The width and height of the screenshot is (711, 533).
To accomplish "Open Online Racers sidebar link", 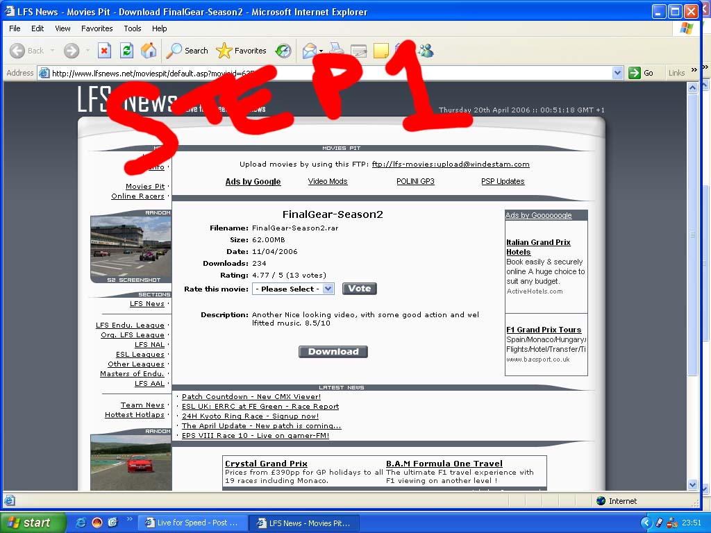I will [138, 196].
